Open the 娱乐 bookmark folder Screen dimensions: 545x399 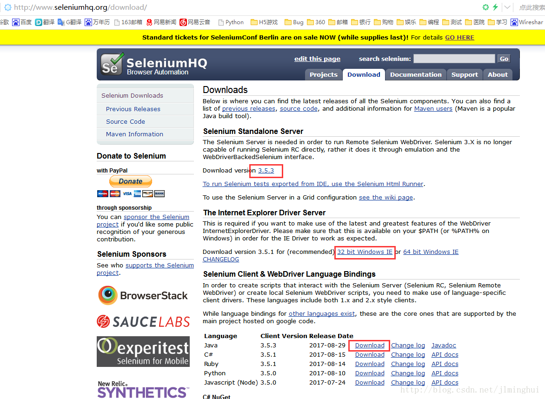pyautogui.click(x=406, y=22)
